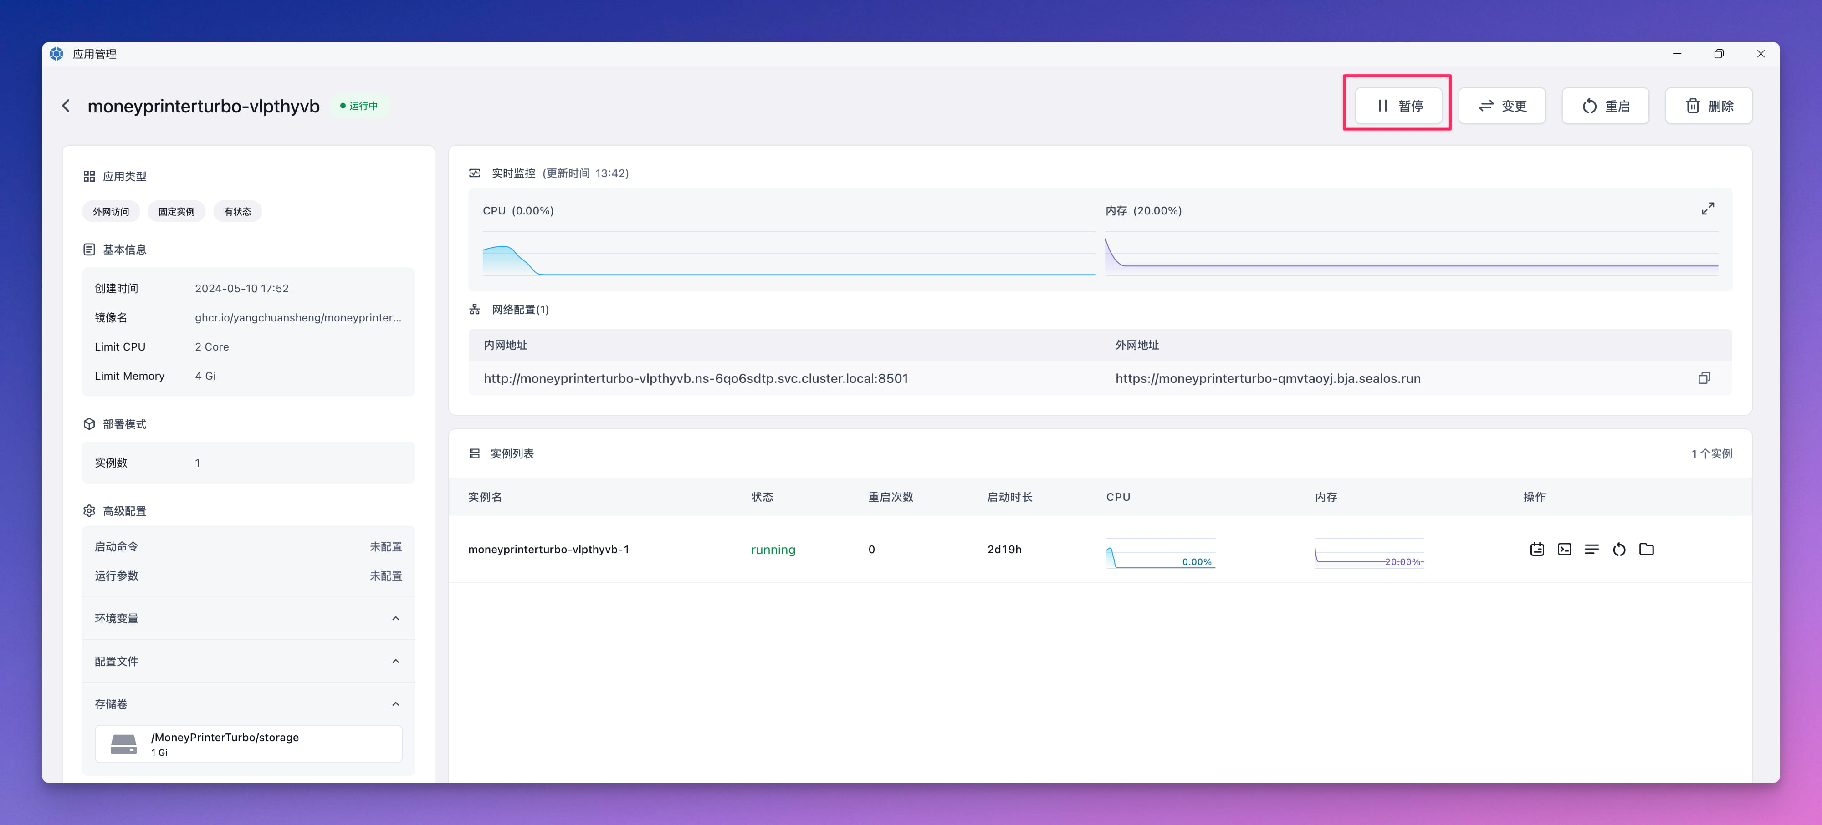Click the 网络配置 network icon

click(475, 310)
